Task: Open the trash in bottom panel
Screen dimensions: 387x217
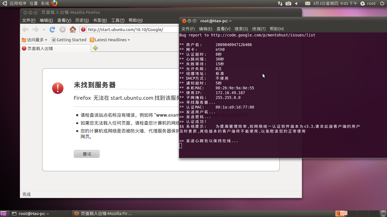Action: (x=383, y=214)
